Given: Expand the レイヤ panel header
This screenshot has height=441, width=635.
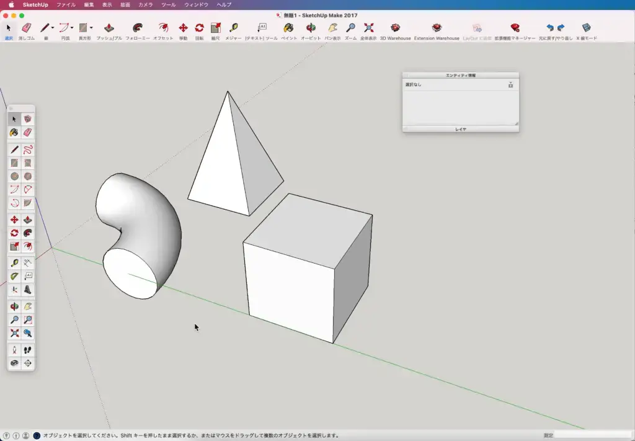Looking at the screenshot, I should coord(461,129).
